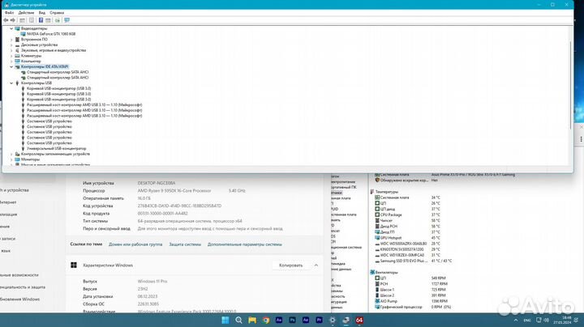
Task: Click the Встроенное ПО category icon
Action: click(17, 40)
